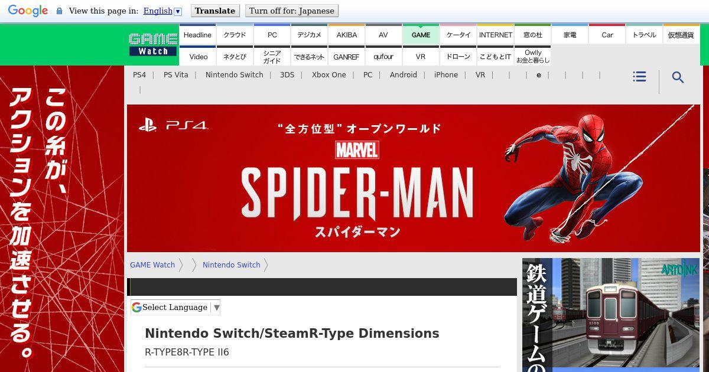Open the GANREF site tab
This screenshot has width=709, height=372.
click(347, 56)
